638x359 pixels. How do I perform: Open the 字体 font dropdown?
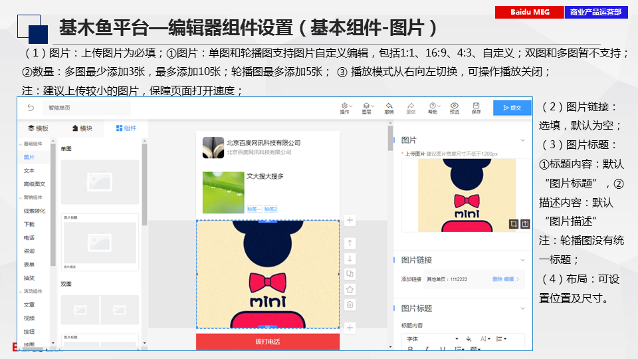pyautogui.click(x=433, y=338)
